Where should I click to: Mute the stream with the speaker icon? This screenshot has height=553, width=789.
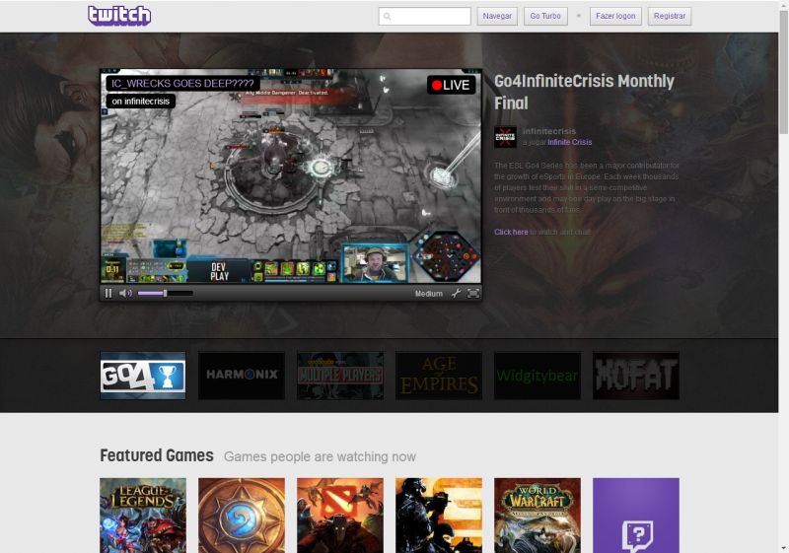pos(125,293)
